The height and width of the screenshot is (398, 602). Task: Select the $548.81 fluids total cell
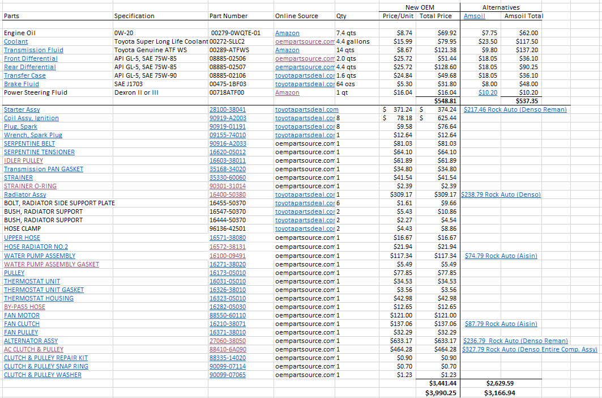click(438, 101)
